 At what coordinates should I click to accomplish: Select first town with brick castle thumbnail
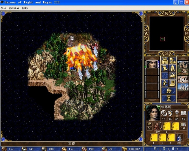click(x=183, y=64)
